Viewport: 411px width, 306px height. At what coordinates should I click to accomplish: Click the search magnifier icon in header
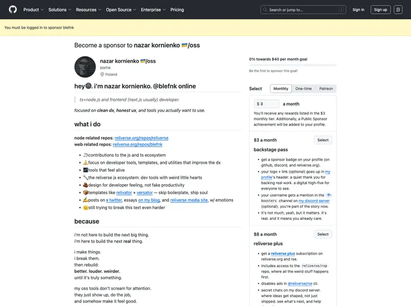click(x=266, y=10)
